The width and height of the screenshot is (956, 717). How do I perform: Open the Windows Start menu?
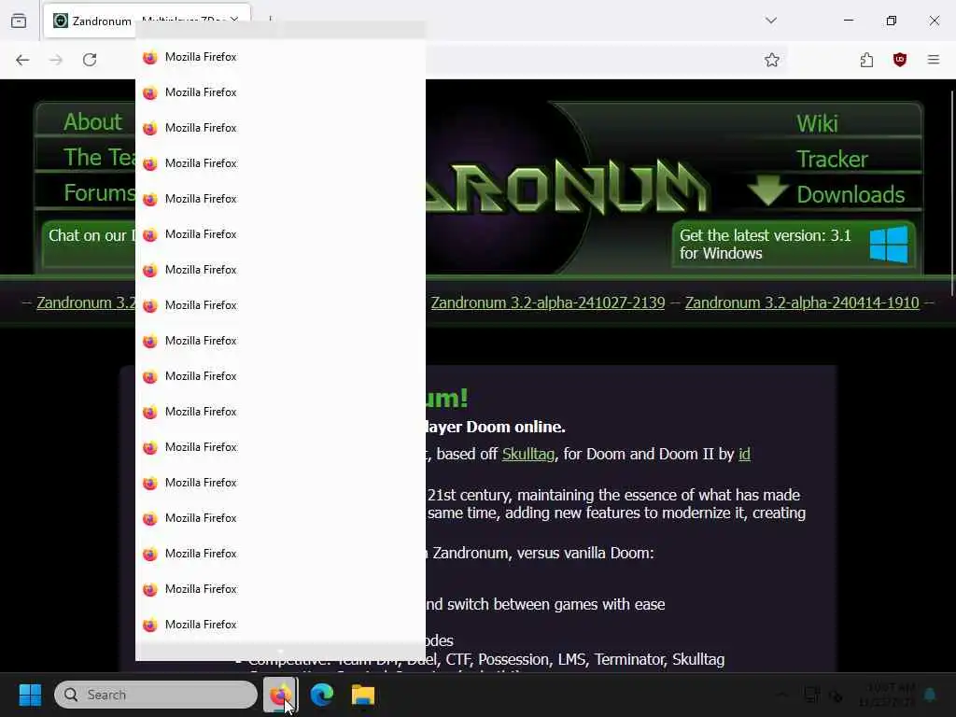30,695
